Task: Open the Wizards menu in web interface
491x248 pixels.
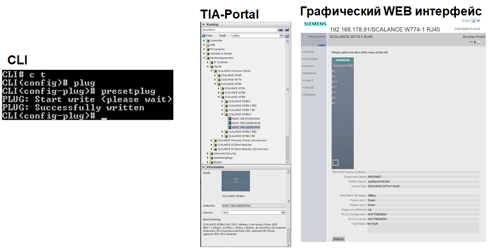Action: 309,52
